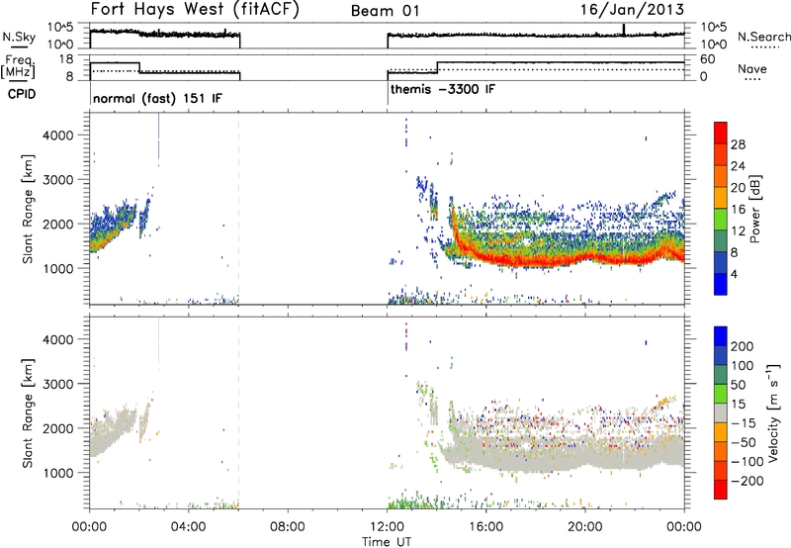Click the 'Freq. [MHz]' axis label
This screenshot has width=791, height=548.
tap(19, 66)
